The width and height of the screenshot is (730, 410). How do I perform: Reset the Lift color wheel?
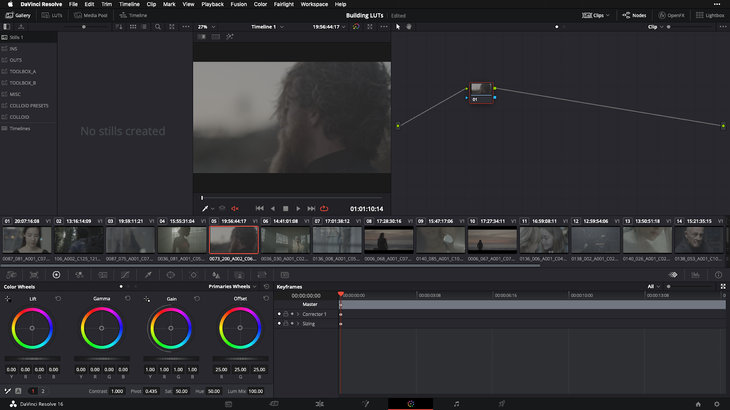coord(58,298)
